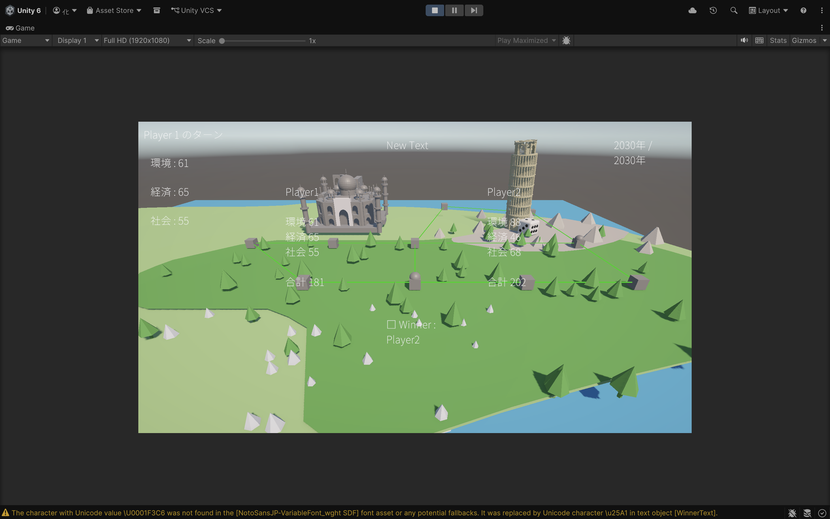Change the Display 1 dropdown

77,40
